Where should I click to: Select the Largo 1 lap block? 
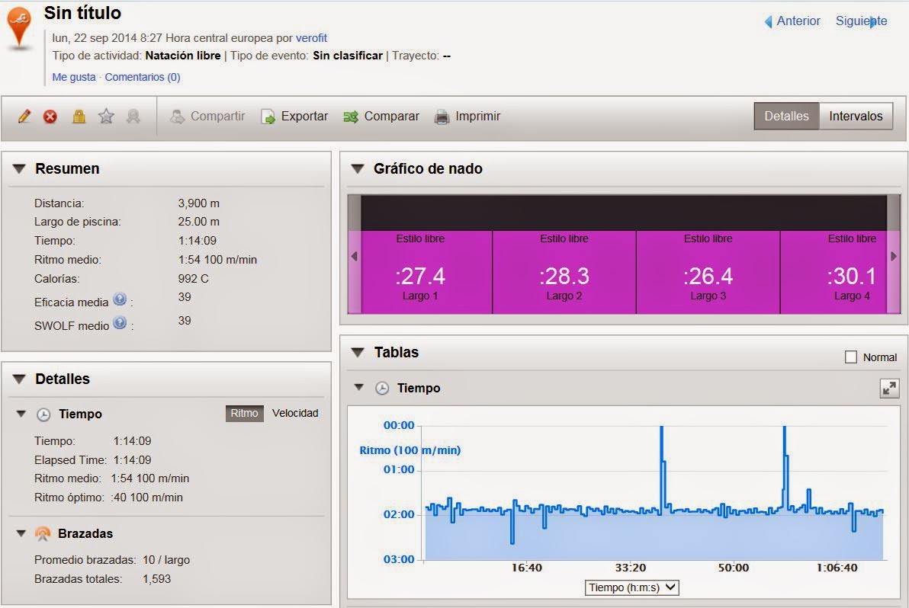pos(420,273)
